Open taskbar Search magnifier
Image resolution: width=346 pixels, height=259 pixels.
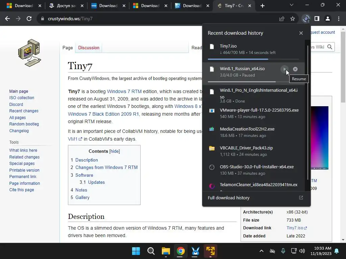151,251
